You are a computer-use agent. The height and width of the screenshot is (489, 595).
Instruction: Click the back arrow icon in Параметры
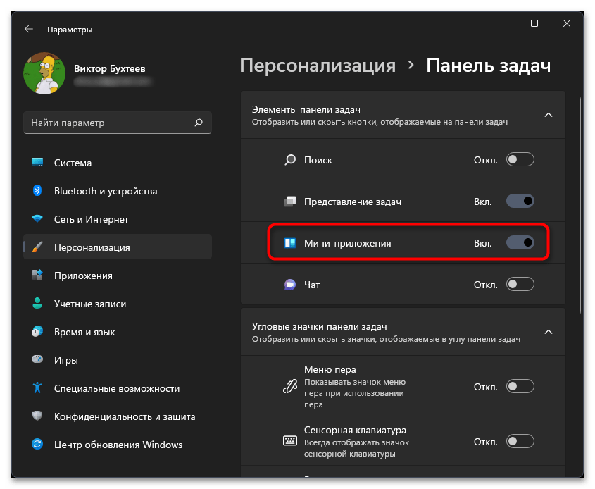[28, 30]
